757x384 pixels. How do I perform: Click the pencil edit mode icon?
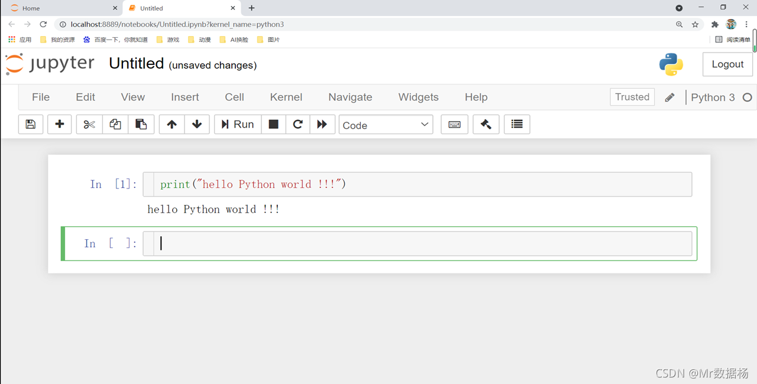coord(669,97)
